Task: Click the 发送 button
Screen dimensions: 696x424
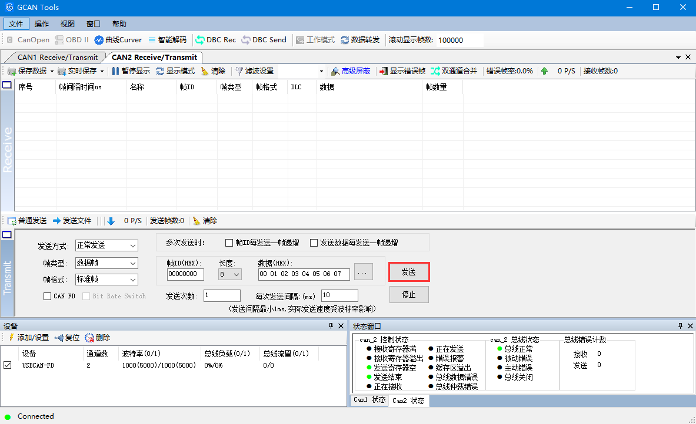Action: (x=408, y=272)
